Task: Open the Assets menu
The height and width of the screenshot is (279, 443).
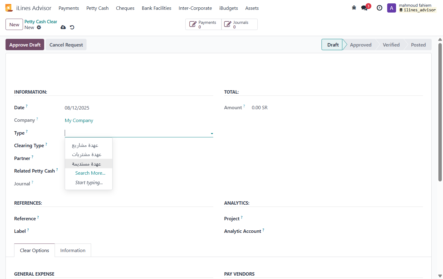Action: click(252, 8)
